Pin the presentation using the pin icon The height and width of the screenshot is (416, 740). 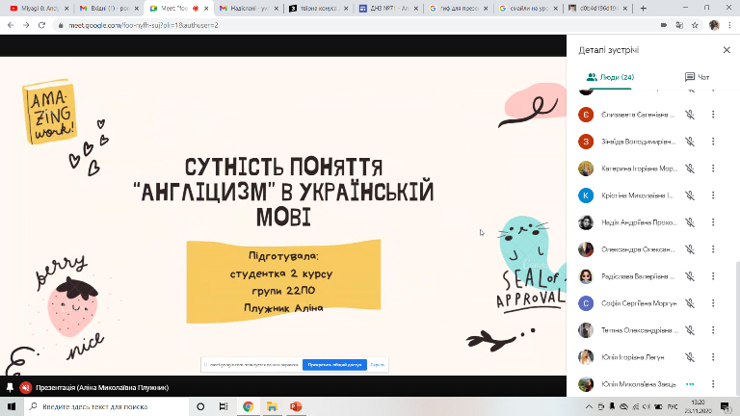click(x=10, y=387)
